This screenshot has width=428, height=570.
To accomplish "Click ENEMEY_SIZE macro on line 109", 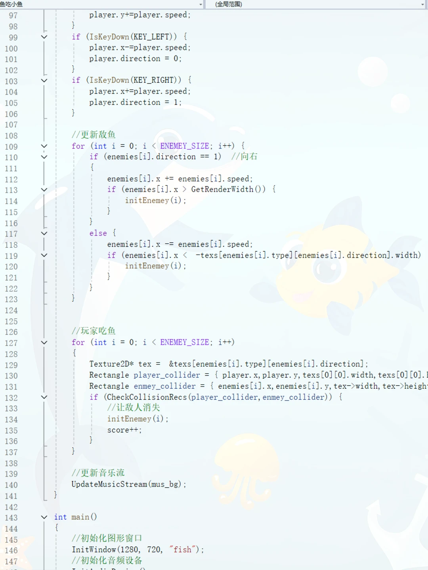I will coord(184,146).
